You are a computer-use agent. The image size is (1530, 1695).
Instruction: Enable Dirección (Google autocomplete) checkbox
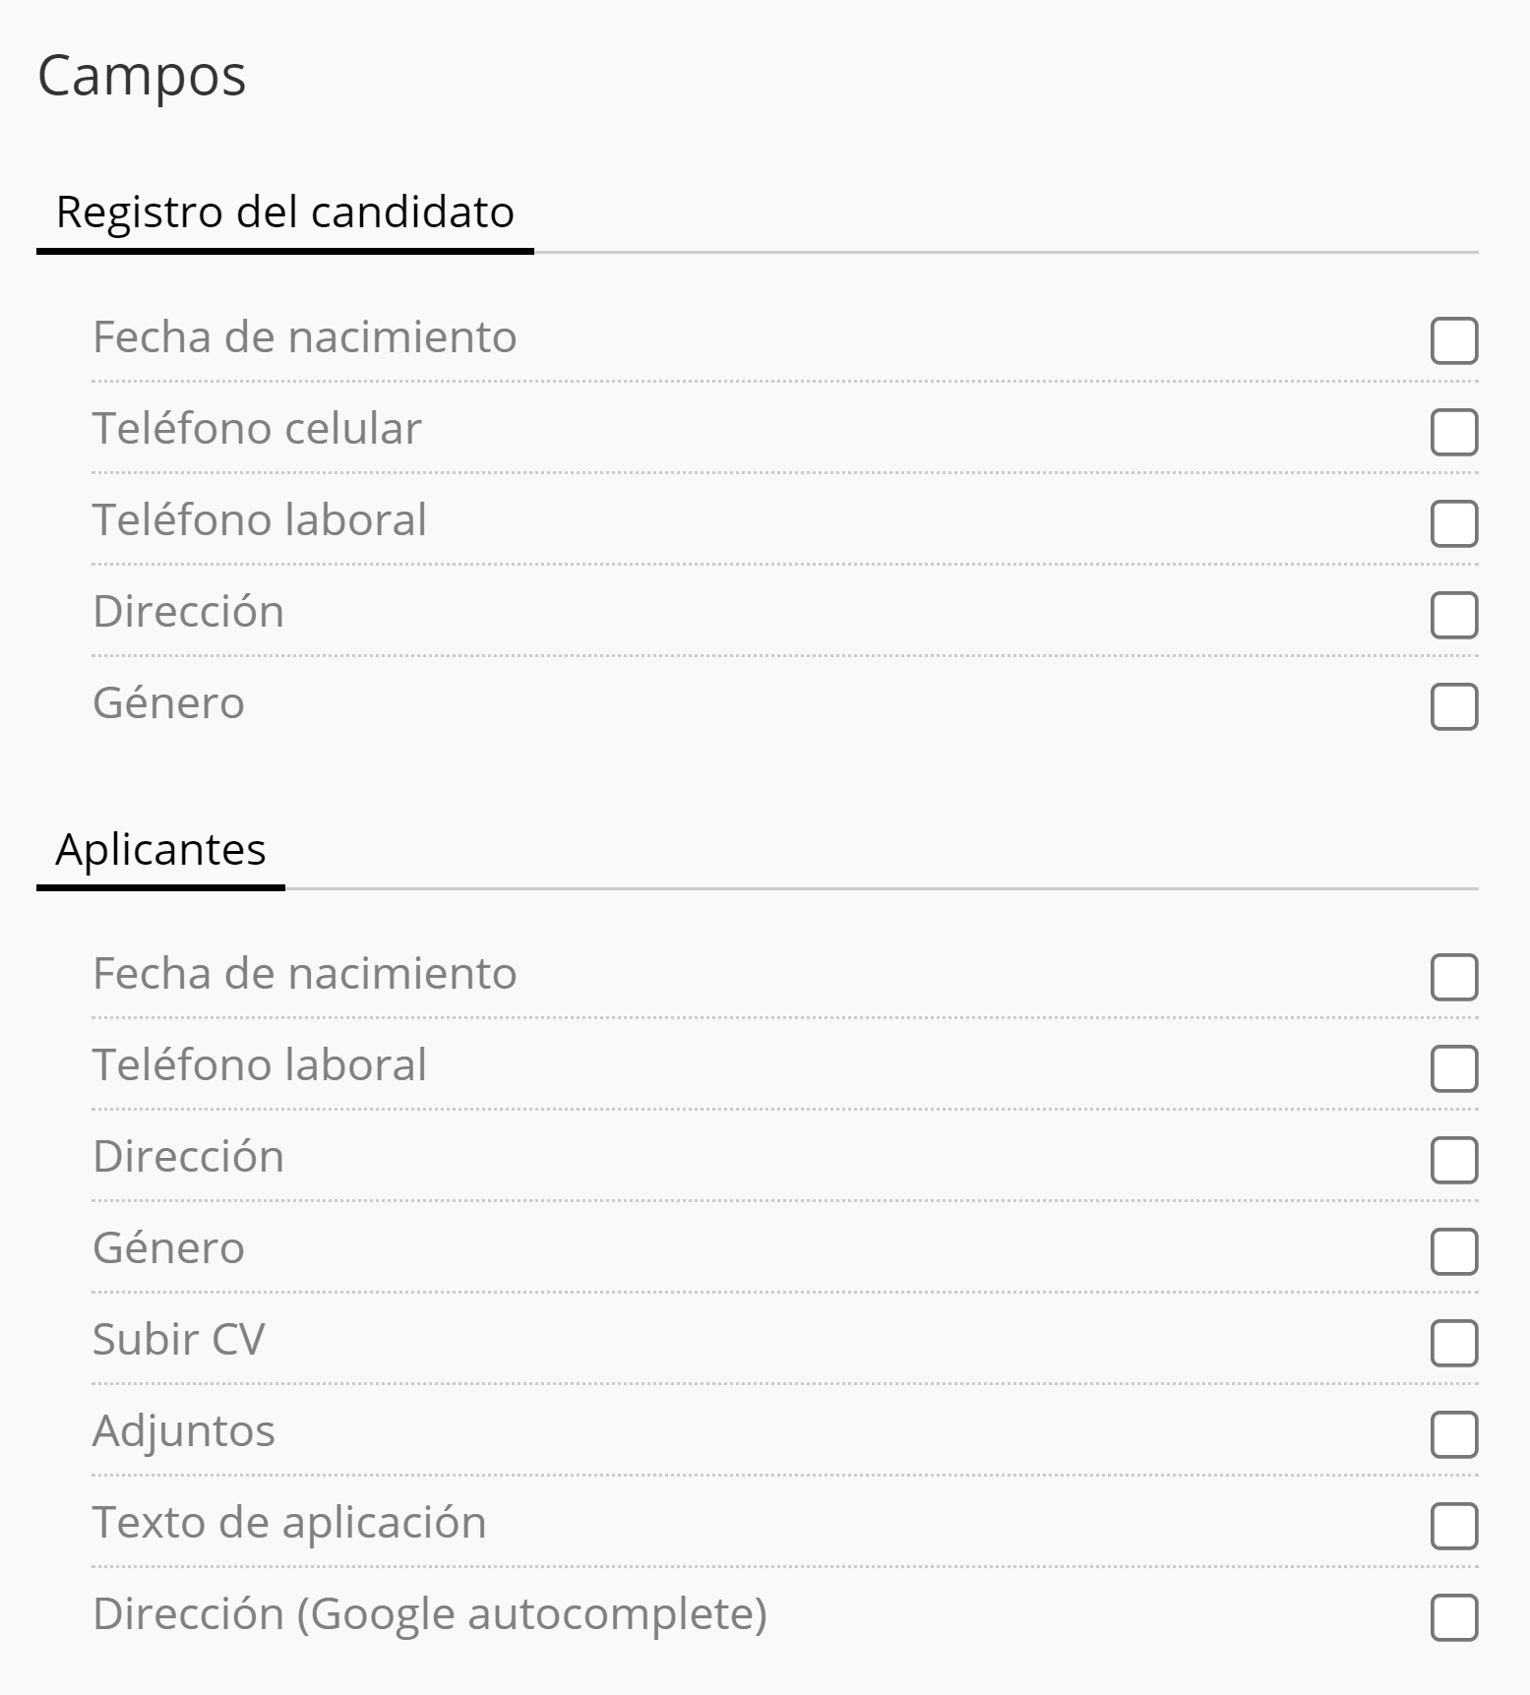[1453, 1617]
